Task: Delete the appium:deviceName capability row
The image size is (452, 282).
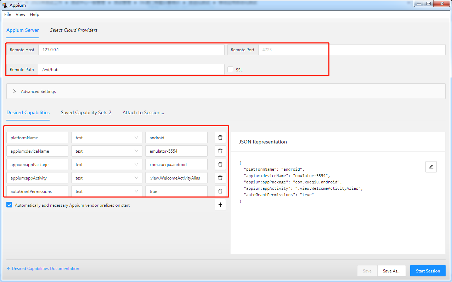Action: pos(220,151)
